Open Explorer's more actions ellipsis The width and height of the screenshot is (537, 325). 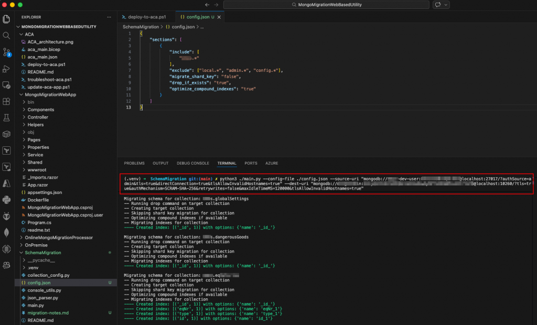(108, 17)
